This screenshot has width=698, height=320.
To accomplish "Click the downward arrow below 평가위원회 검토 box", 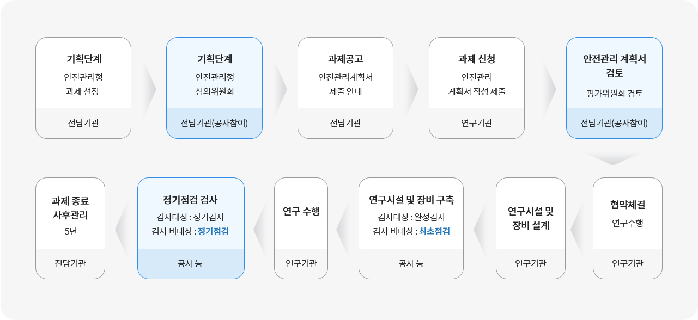I will coord(614,158).
